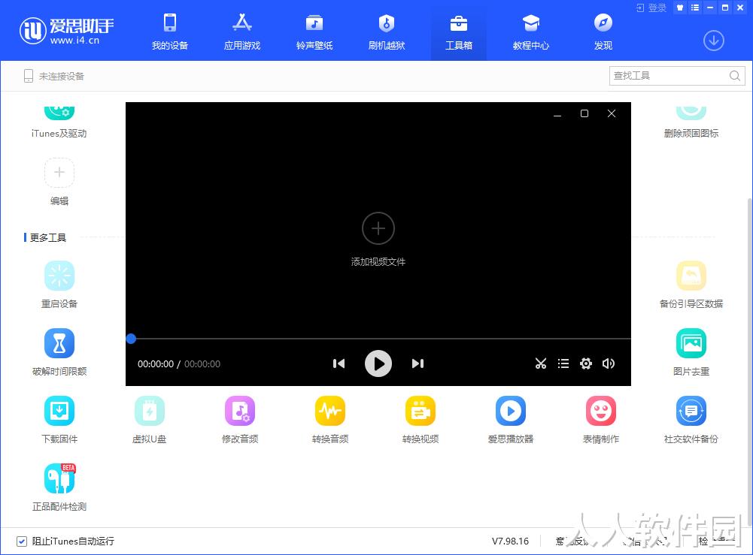Click the skin shirt icon in title bar
The height and width of the screenshot is (555, 753).
679,8
